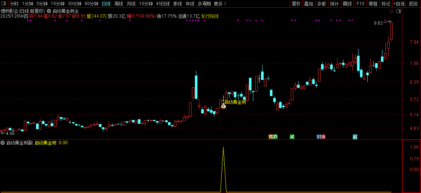This screenshot has height=193, width=421.
Task: Click the money bag signal icon
Action: (x=224, y=106)
